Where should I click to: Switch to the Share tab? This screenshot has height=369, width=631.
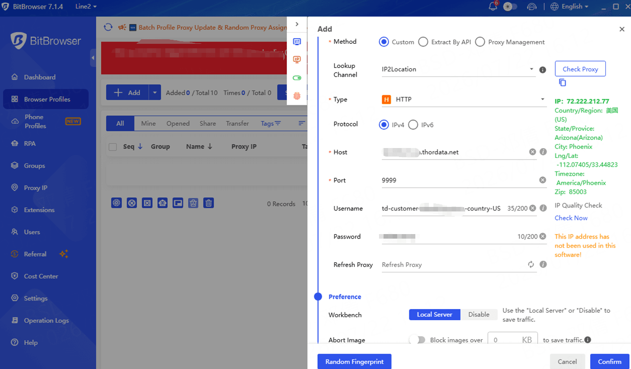[208, 123]
